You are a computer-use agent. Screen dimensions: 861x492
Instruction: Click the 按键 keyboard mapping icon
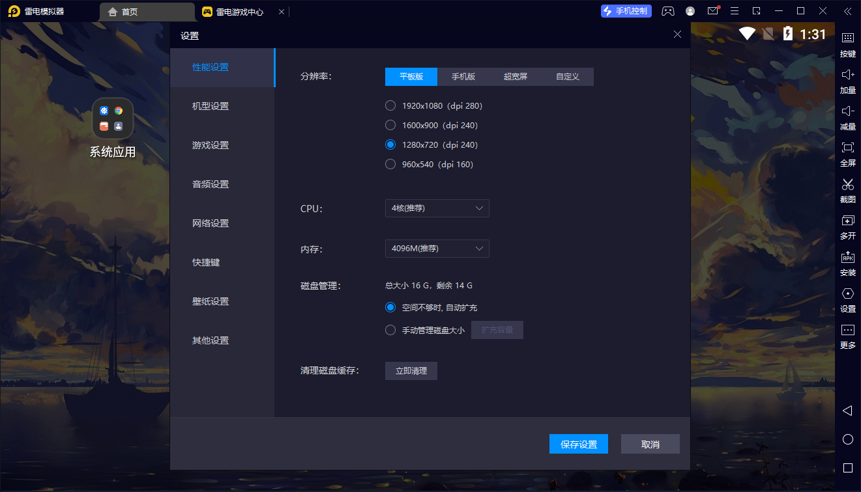[847, 39]
